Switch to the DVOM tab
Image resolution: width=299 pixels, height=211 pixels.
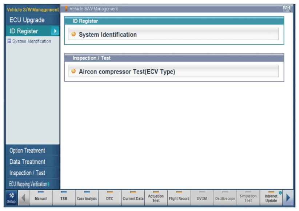pos(202,198)
